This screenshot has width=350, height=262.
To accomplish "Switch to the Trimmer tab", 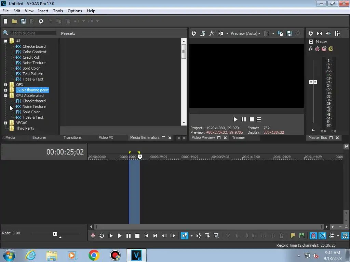I will (x=238, y=138).
